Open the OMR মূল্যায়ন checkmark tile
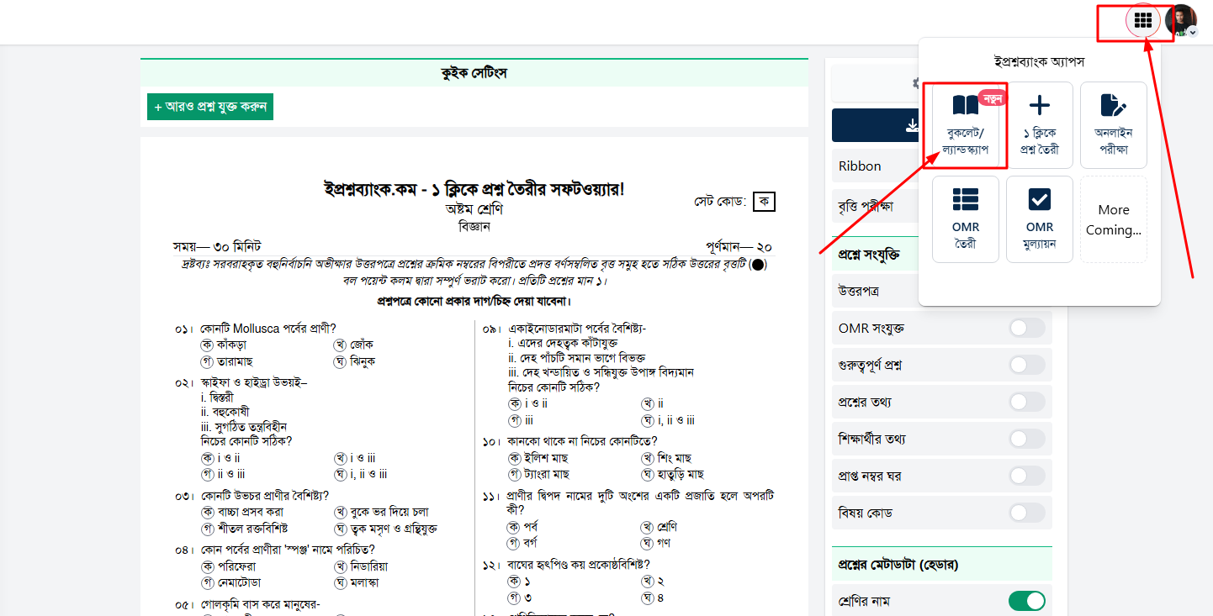1213x616 pixels. [x=1040, y=219]
